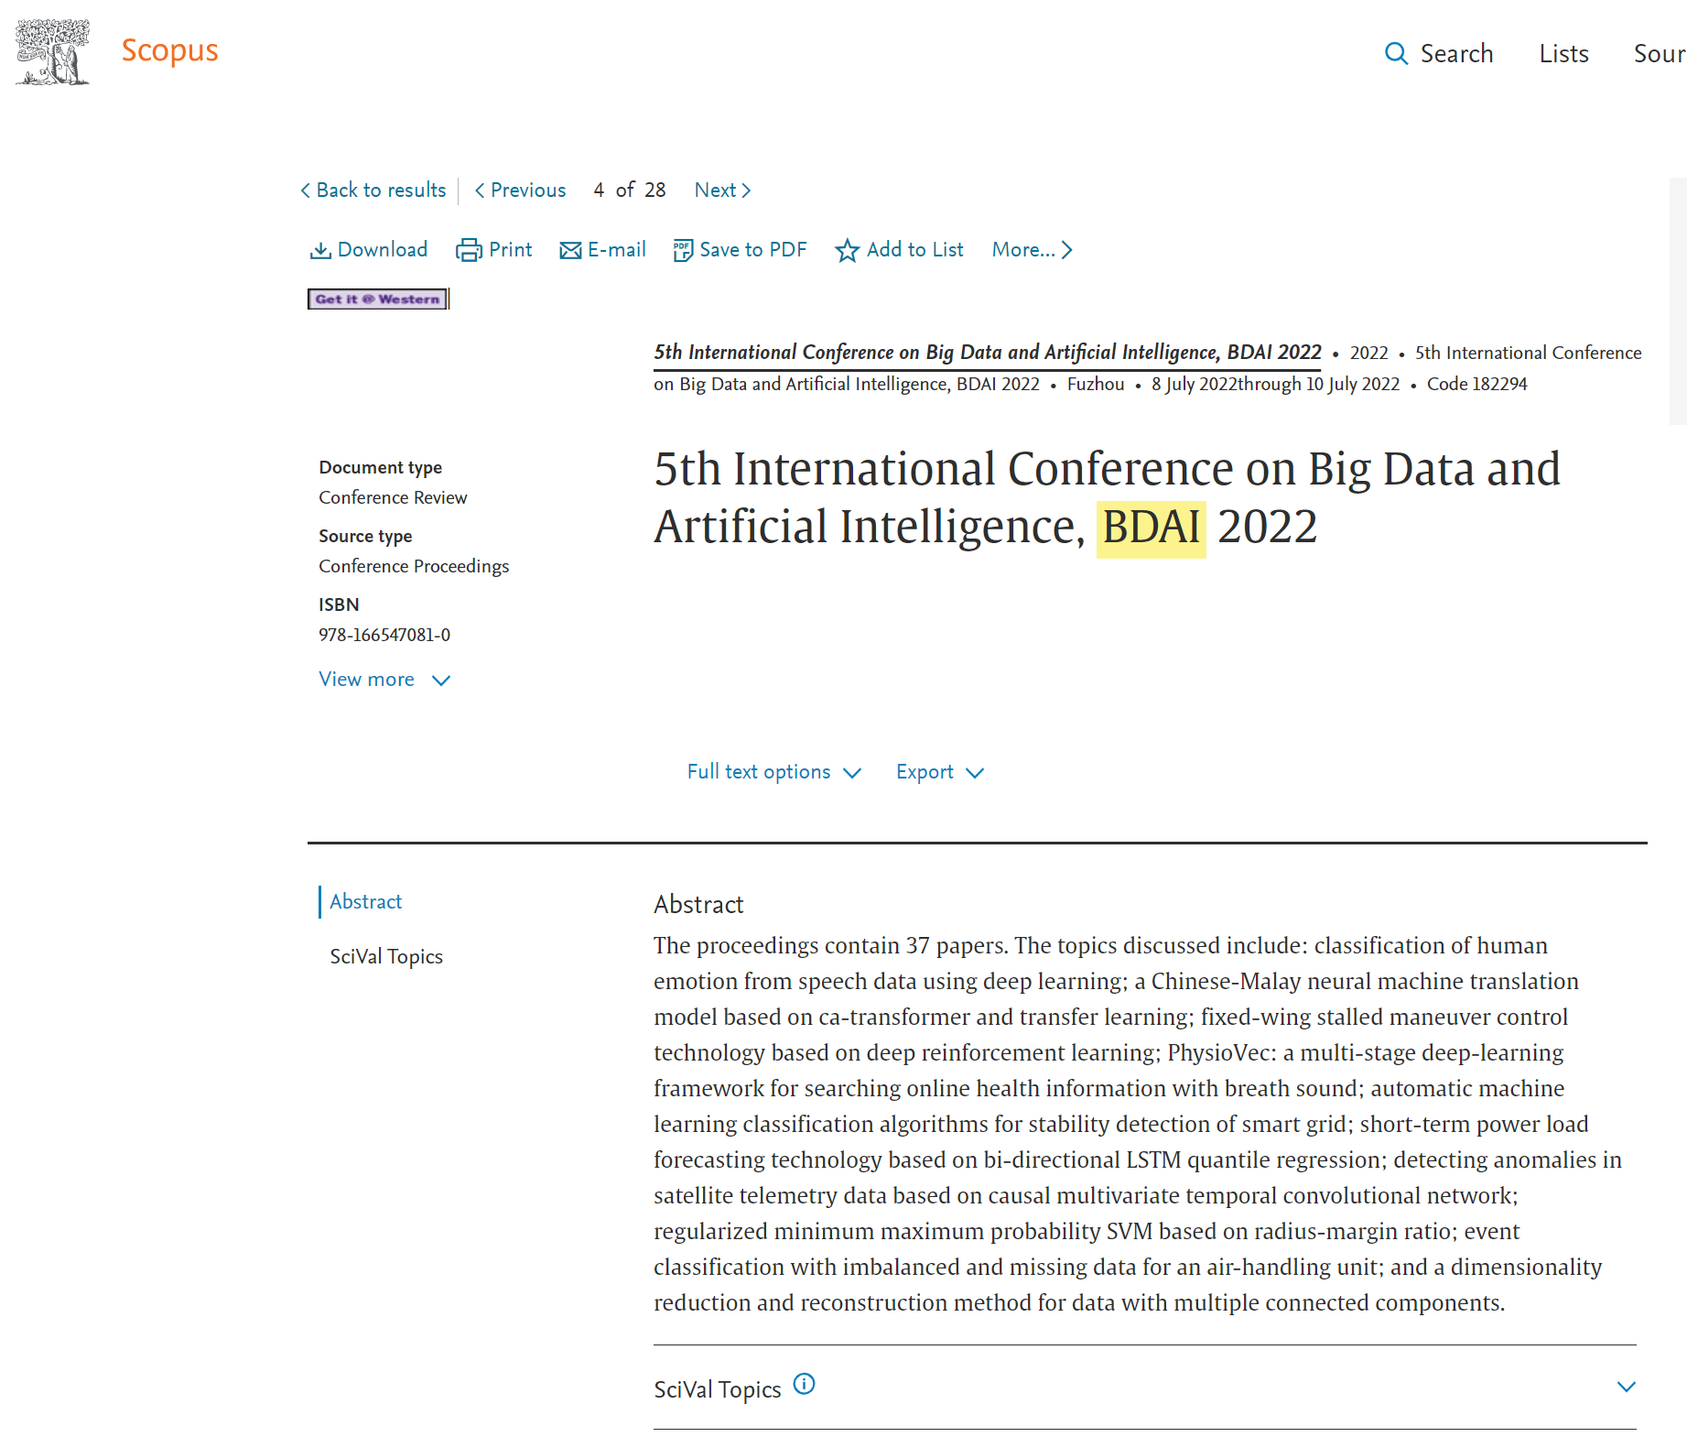Go to the Next document

pos(723,191)
